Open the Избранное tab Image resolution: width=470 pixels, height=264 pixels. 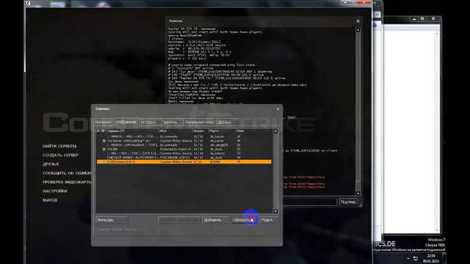[x=125, y=122]
